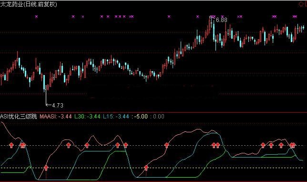
Task: Click the 4.73 low price label
Action: [x=58, y=106]
